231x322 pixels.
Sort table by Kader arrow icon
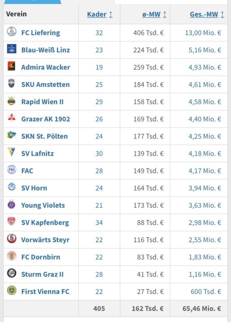[111, 15]
